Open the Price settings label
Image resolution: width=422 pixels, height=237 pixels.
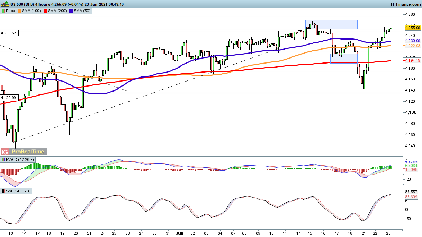point(10,11)
